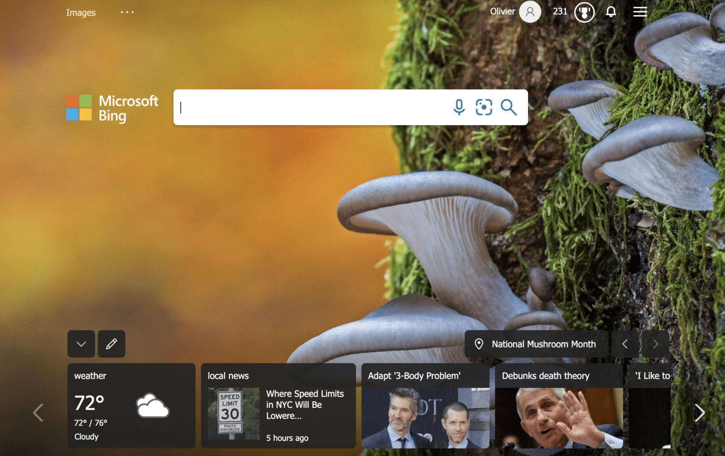Open visual search using the camera icon
Viewport: 725px width, 456px height.
point(484,108)
